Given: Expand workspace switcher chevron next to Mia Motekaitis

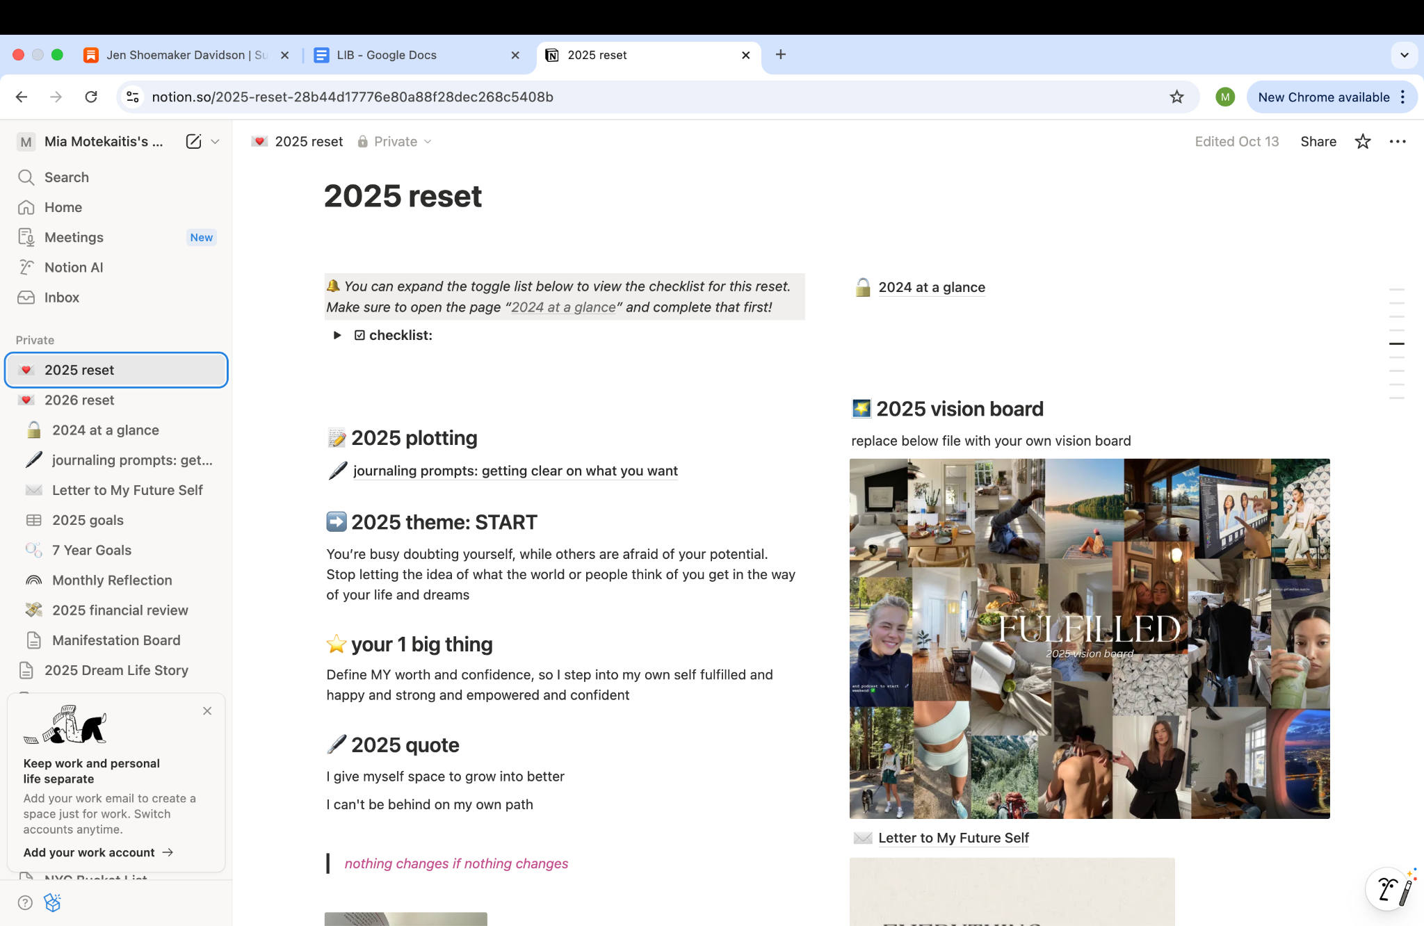Looking at the screenshot, I should pos(216,142).
